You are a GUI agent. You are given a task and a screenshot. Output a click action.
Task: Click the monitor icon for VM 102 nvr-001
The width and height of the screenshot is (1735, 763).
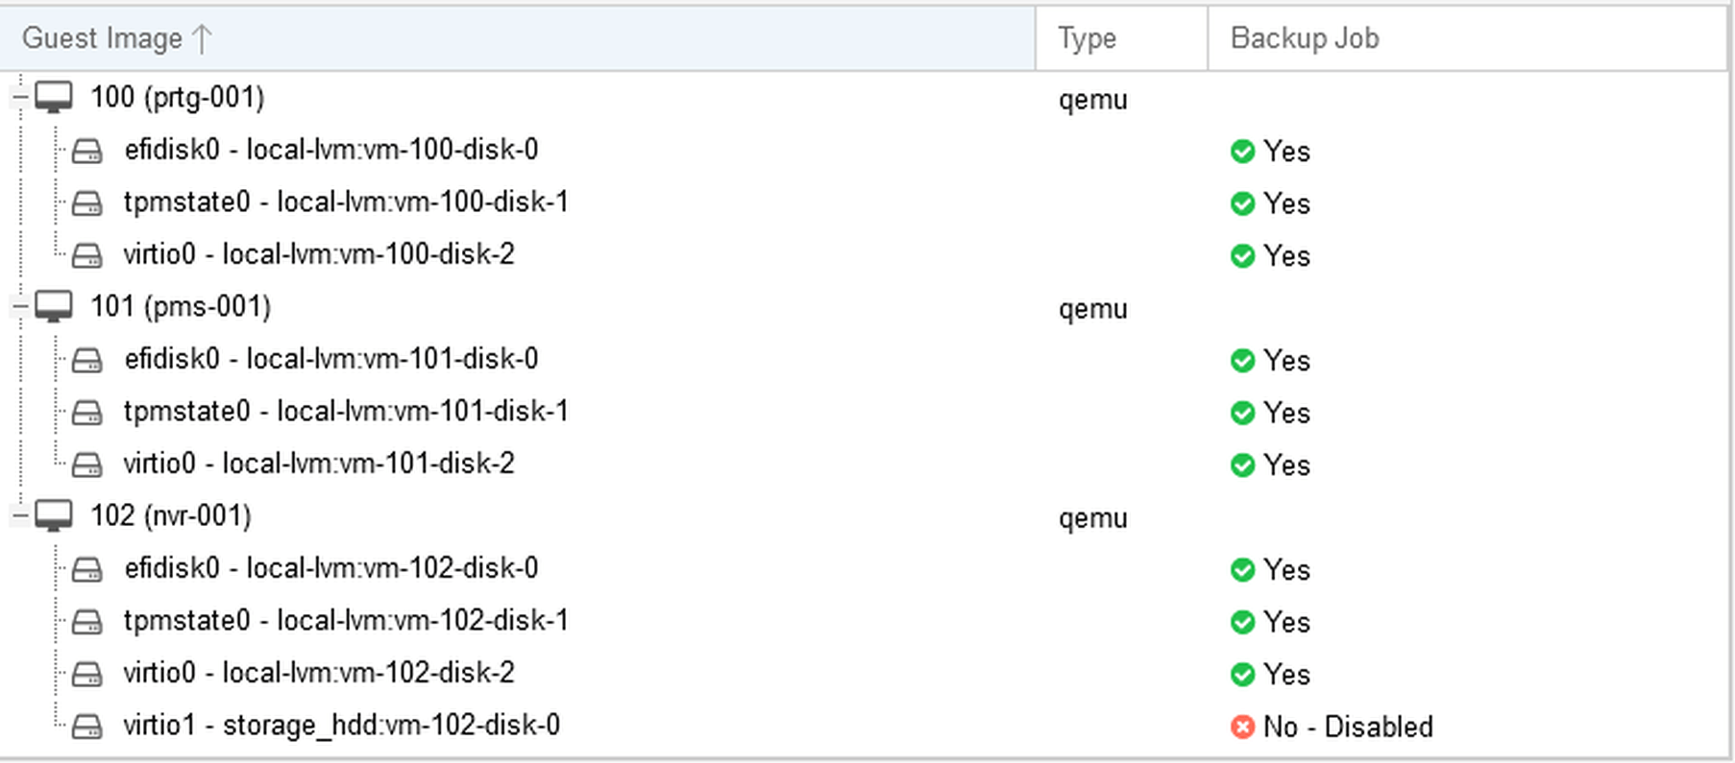(54, 515)
